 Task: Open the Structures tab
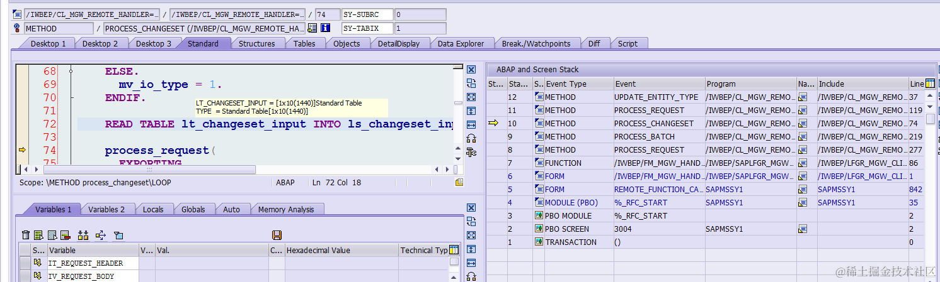tap(256, 43)
